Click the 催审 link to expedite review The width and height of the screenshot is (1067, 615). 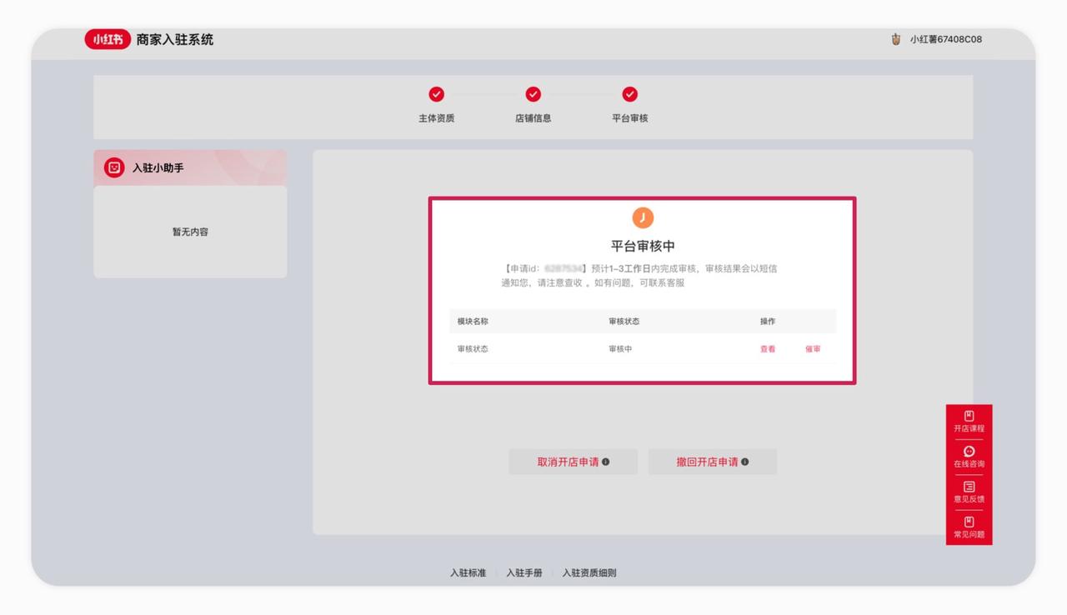point(813,349)
